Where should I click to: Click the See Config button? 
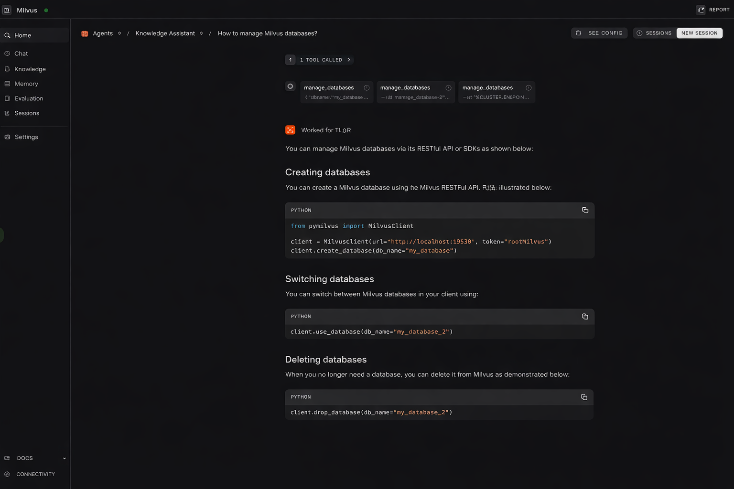(x=599, y=33)
